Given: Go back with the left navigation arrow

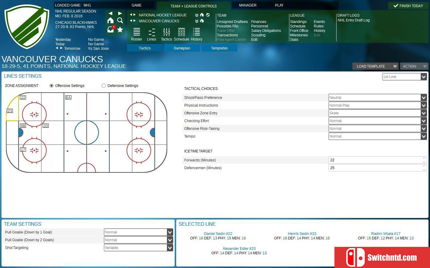Looking at the screenshot, I should click(110, 13).
